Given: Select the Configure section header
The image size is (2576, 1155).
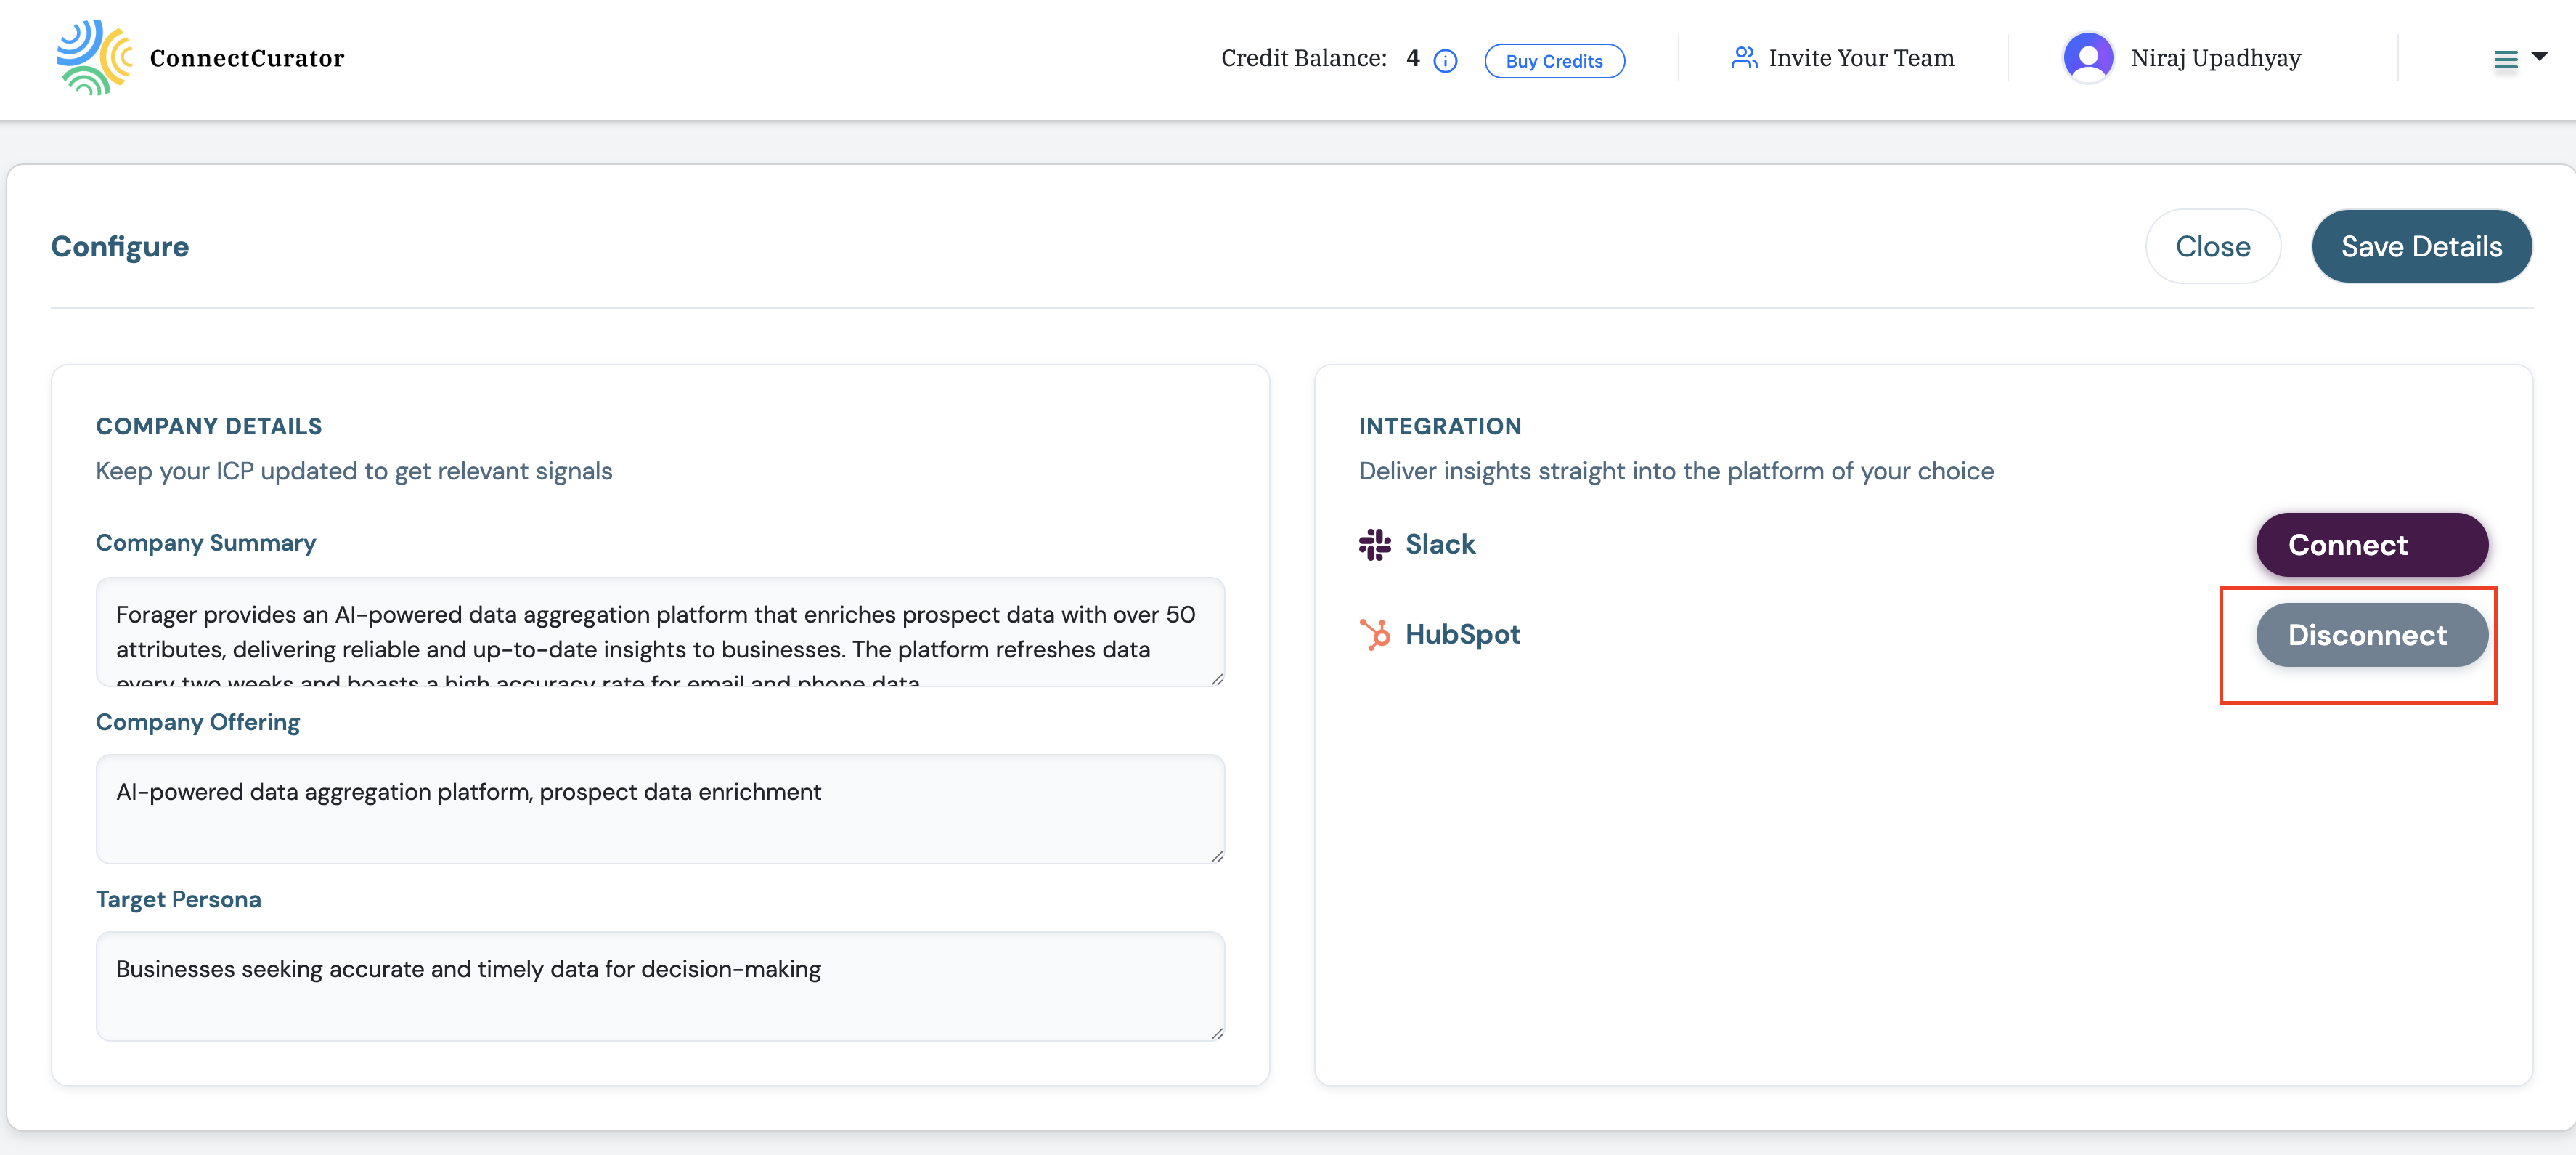Looking at the screenshot, I should [x=119, y=246].
